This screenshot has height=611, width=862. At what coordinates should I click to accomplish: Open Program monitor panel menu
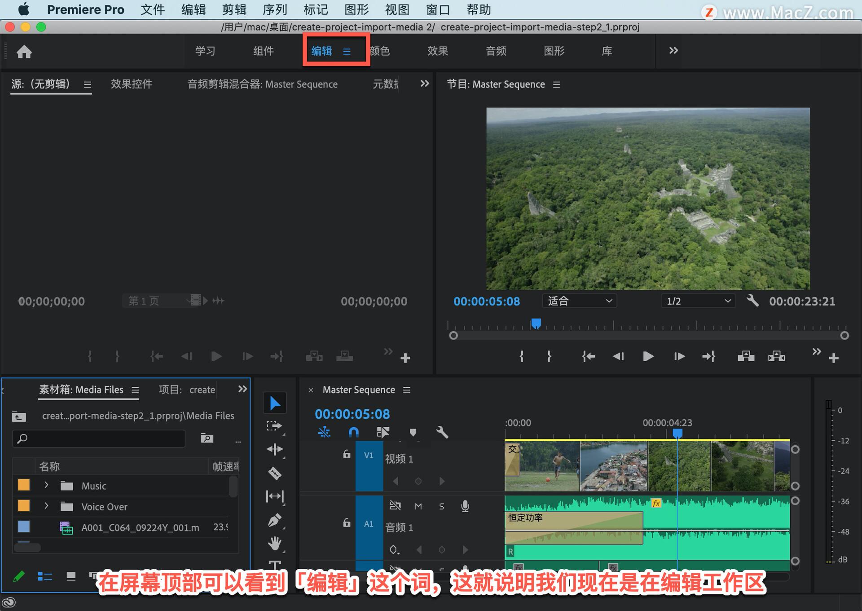tap(557, 84)
